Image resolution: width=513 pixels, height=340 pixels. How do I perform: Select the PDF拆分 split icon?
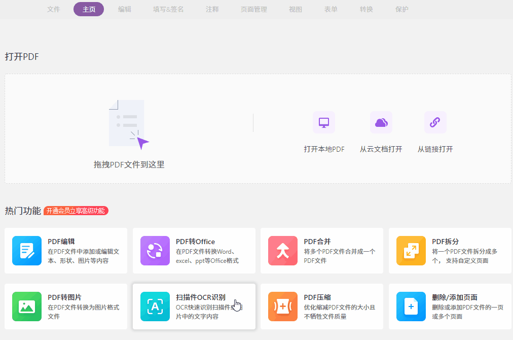point(411,250)
